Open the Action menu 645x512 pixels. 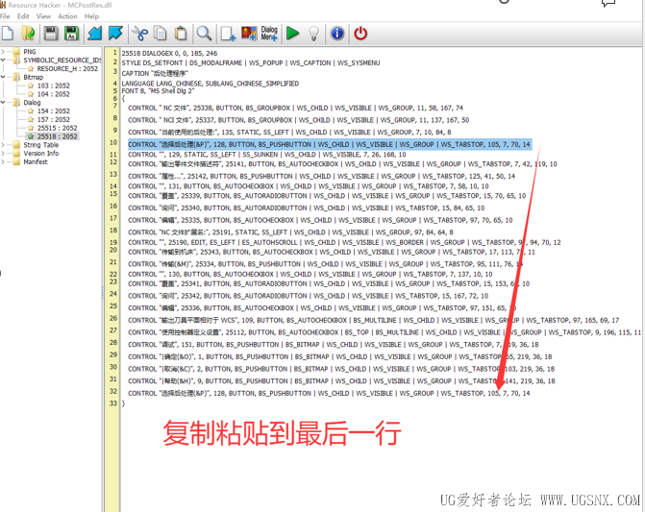coord(67,16)
